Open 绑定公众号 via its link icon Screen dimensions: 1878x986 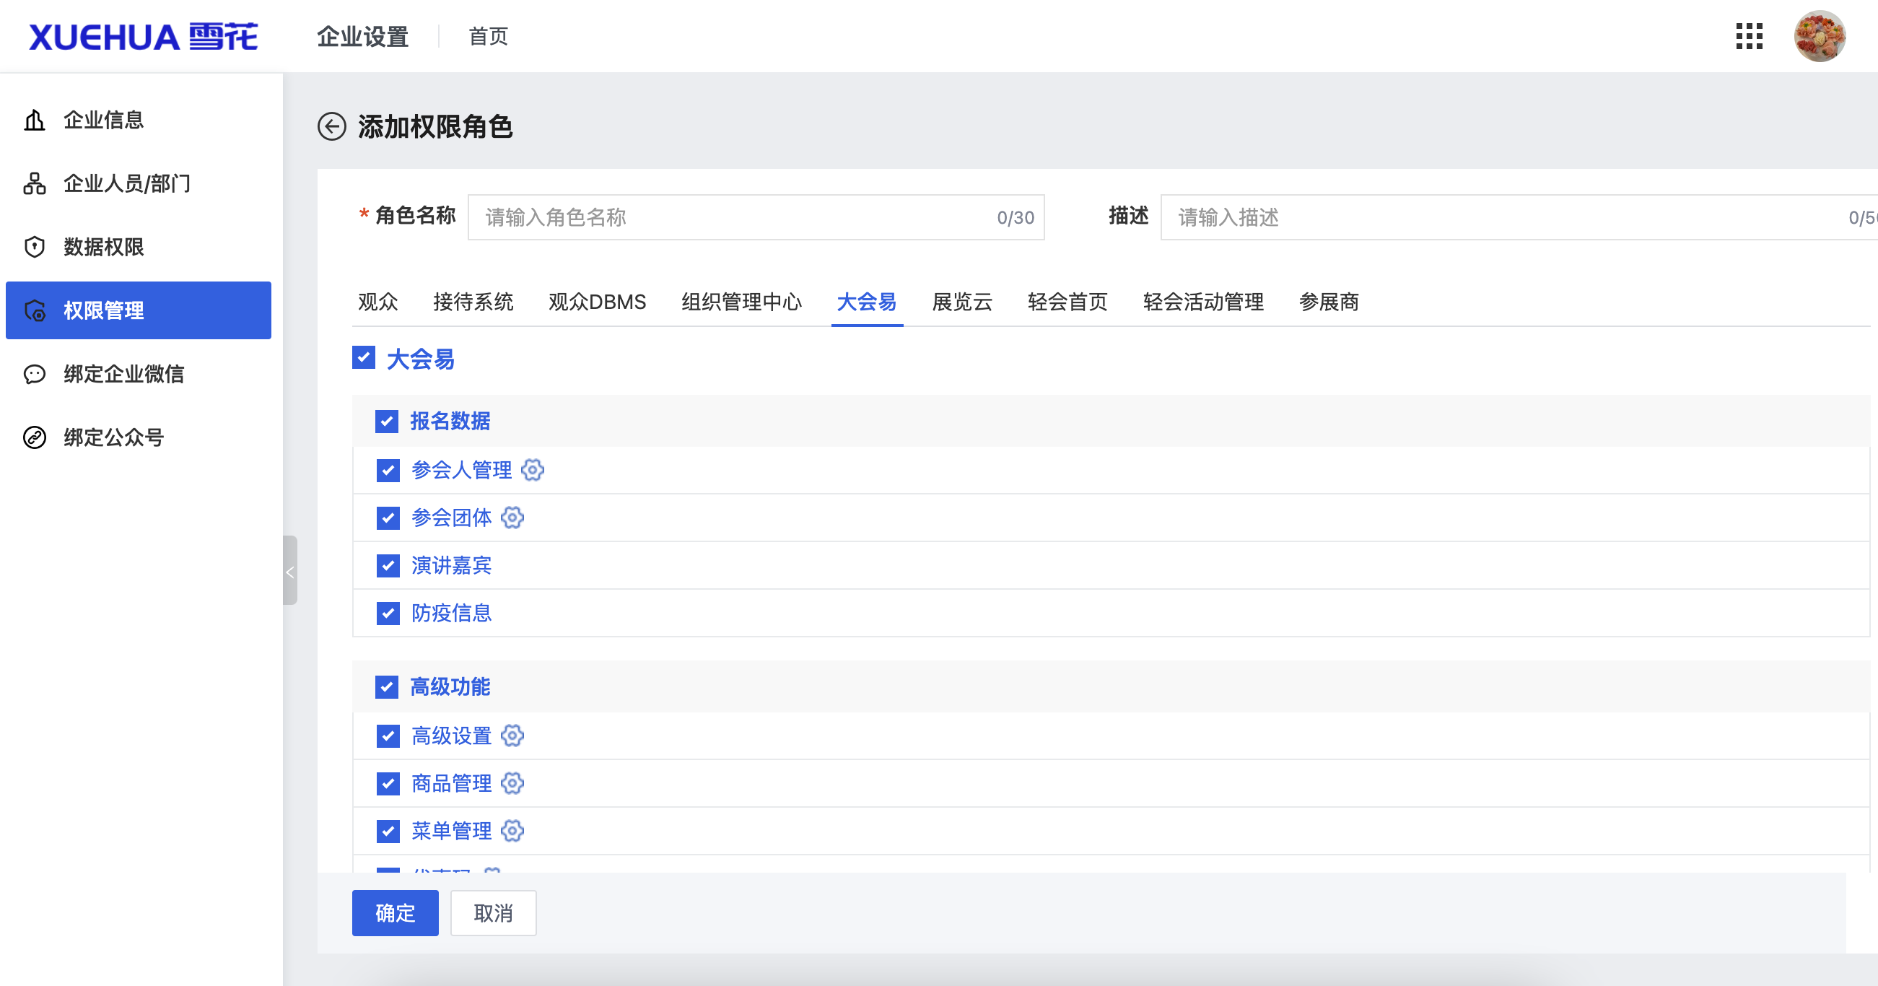[34, 437]
